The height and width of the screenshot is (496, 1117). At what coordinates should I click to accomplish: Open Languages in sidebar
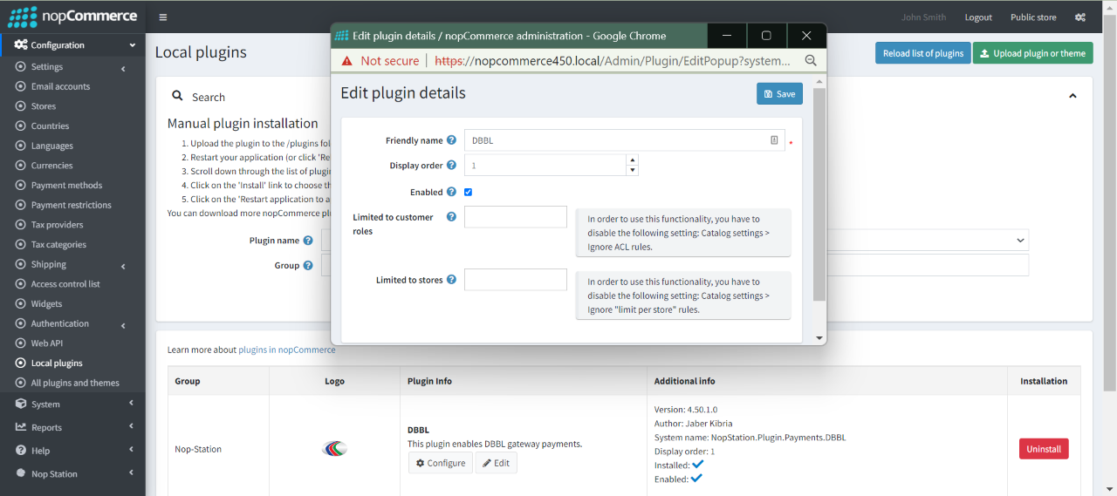[x=51, y=146]
